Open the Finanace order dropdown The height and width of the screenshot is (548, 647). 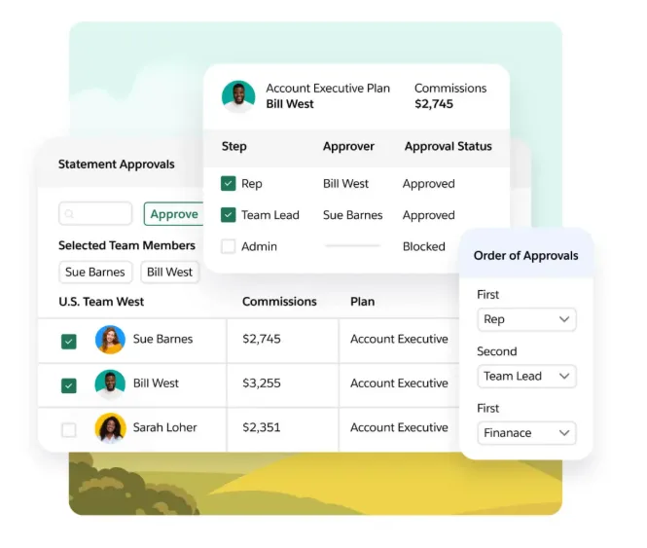[526, 433]
